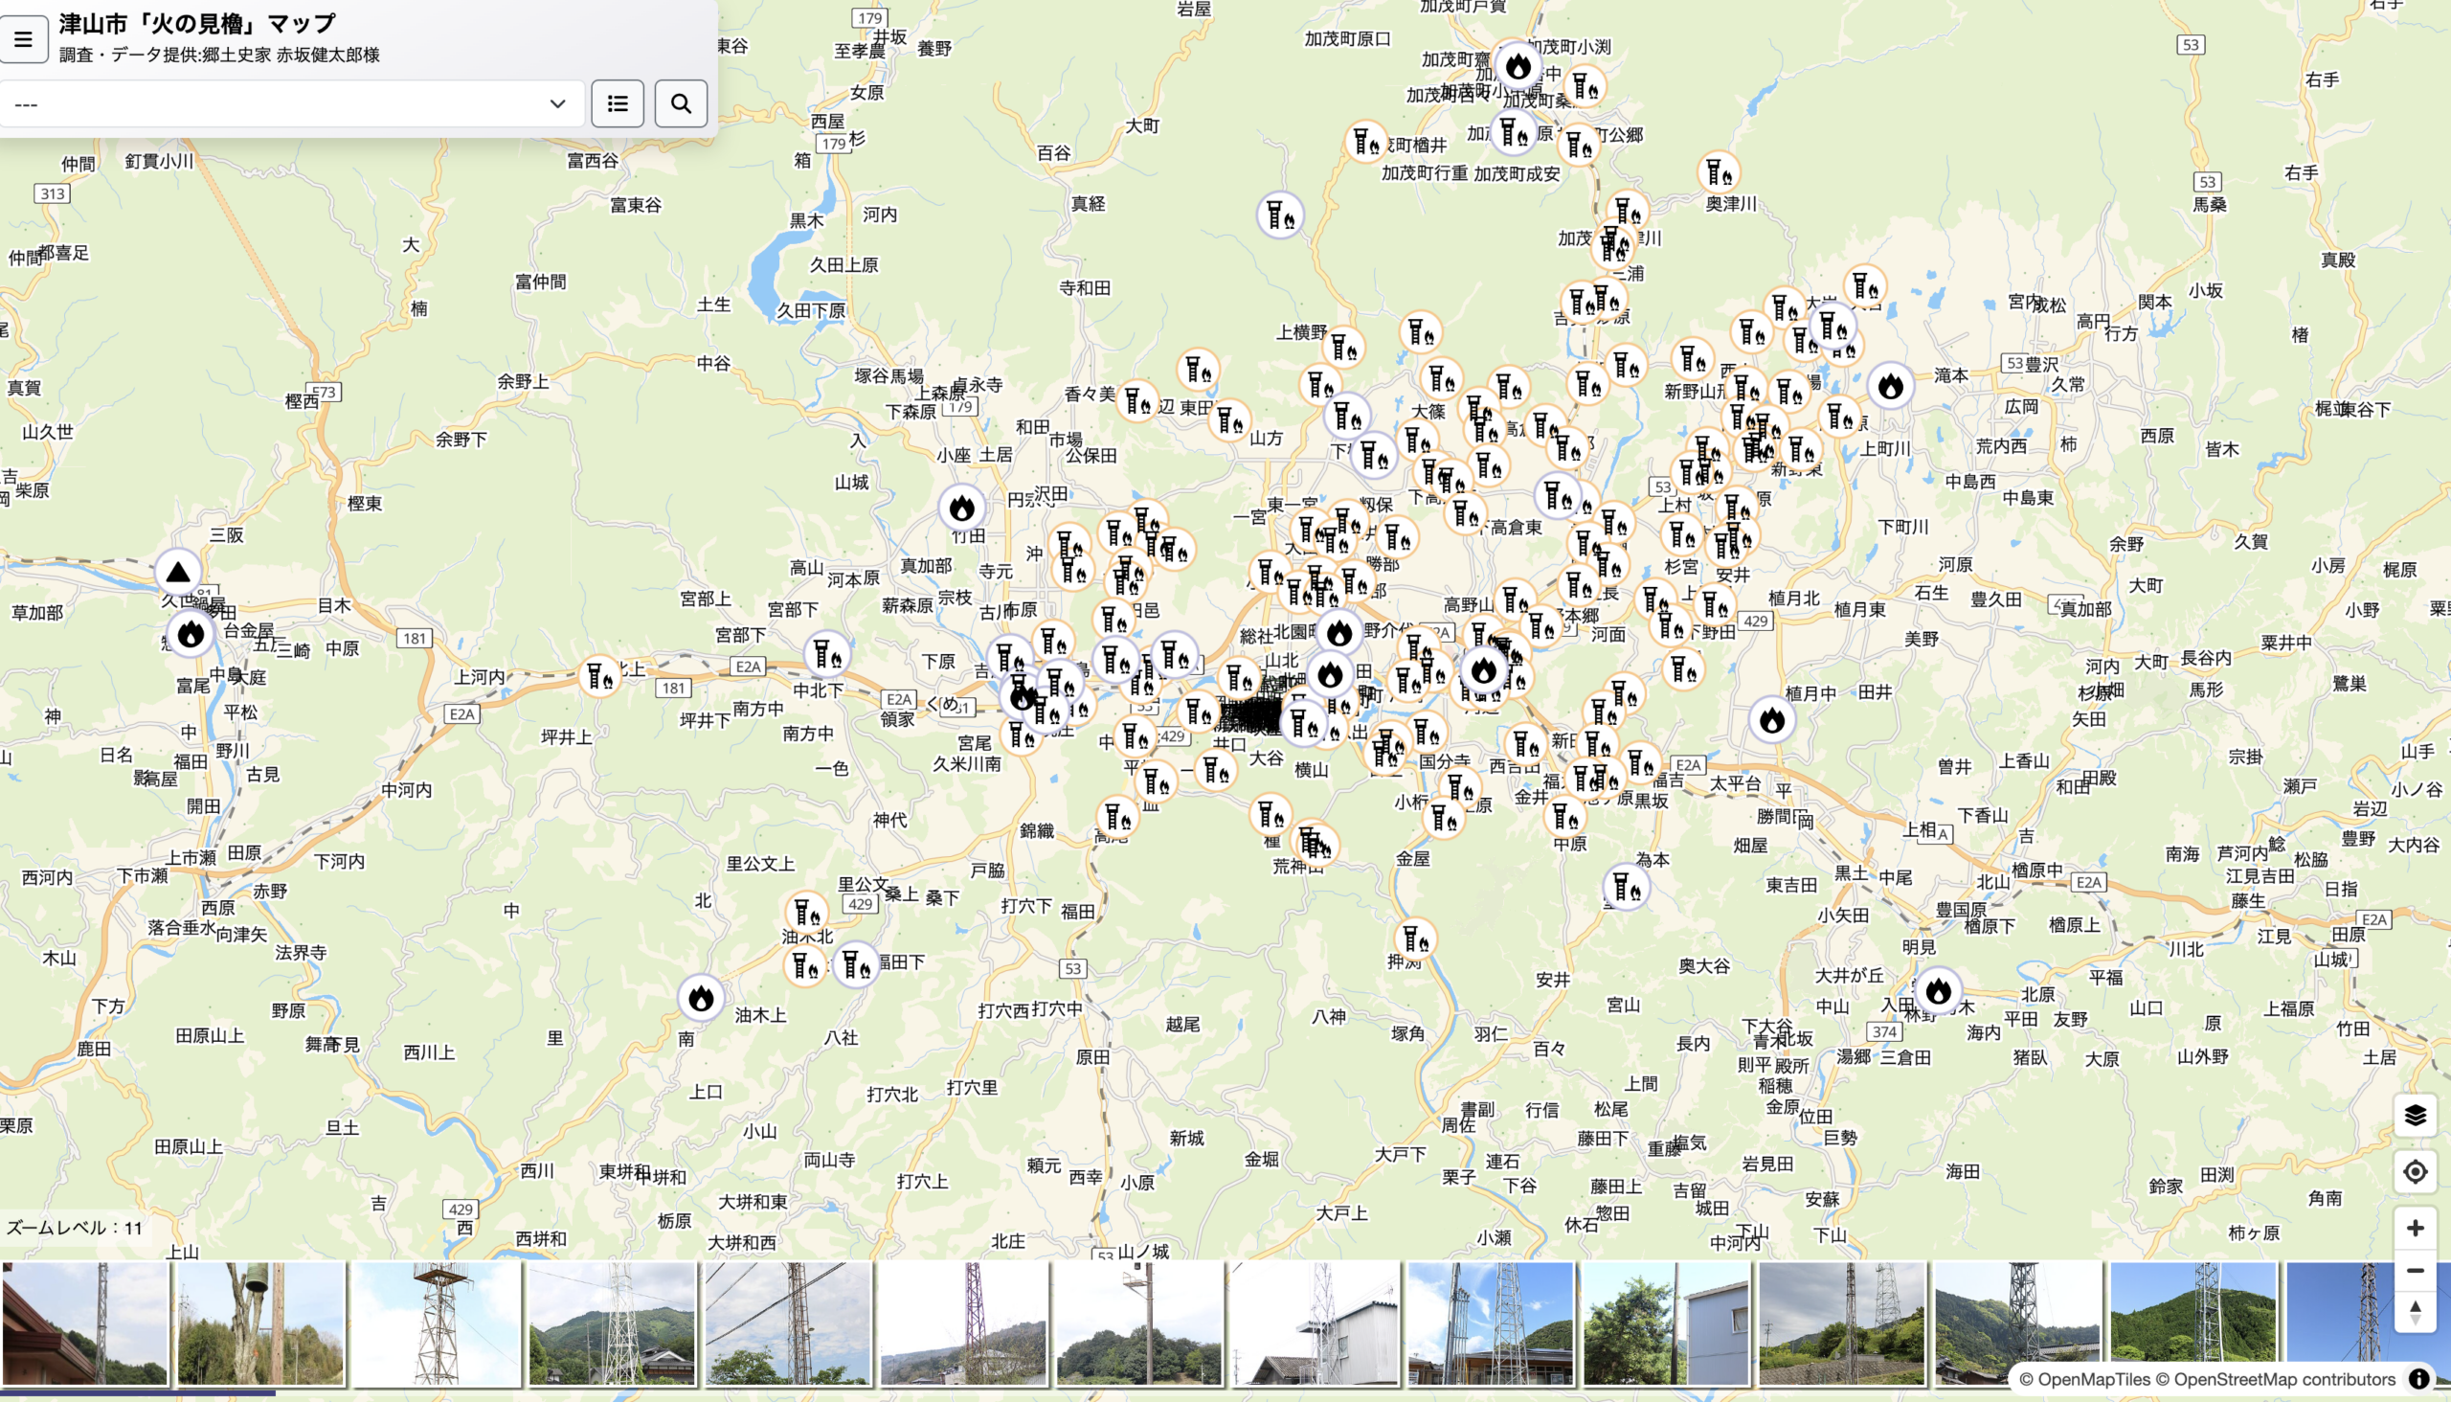Zoom out with the minus button
The width and height of the screenshot is (2451, 1402).
point(2415,1270)
